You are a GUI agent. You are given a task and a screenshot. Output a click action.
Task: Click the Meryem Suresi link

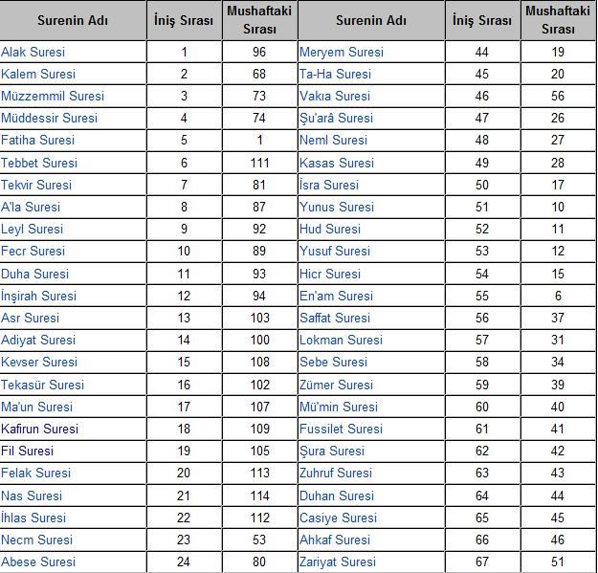tap(342, 52)
